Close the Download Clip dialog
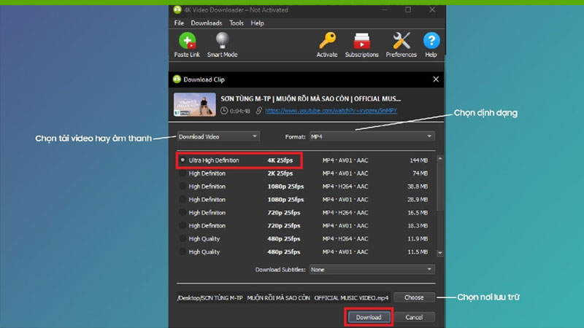This screenshot has height=328, width=584. [x=436, y=79]
